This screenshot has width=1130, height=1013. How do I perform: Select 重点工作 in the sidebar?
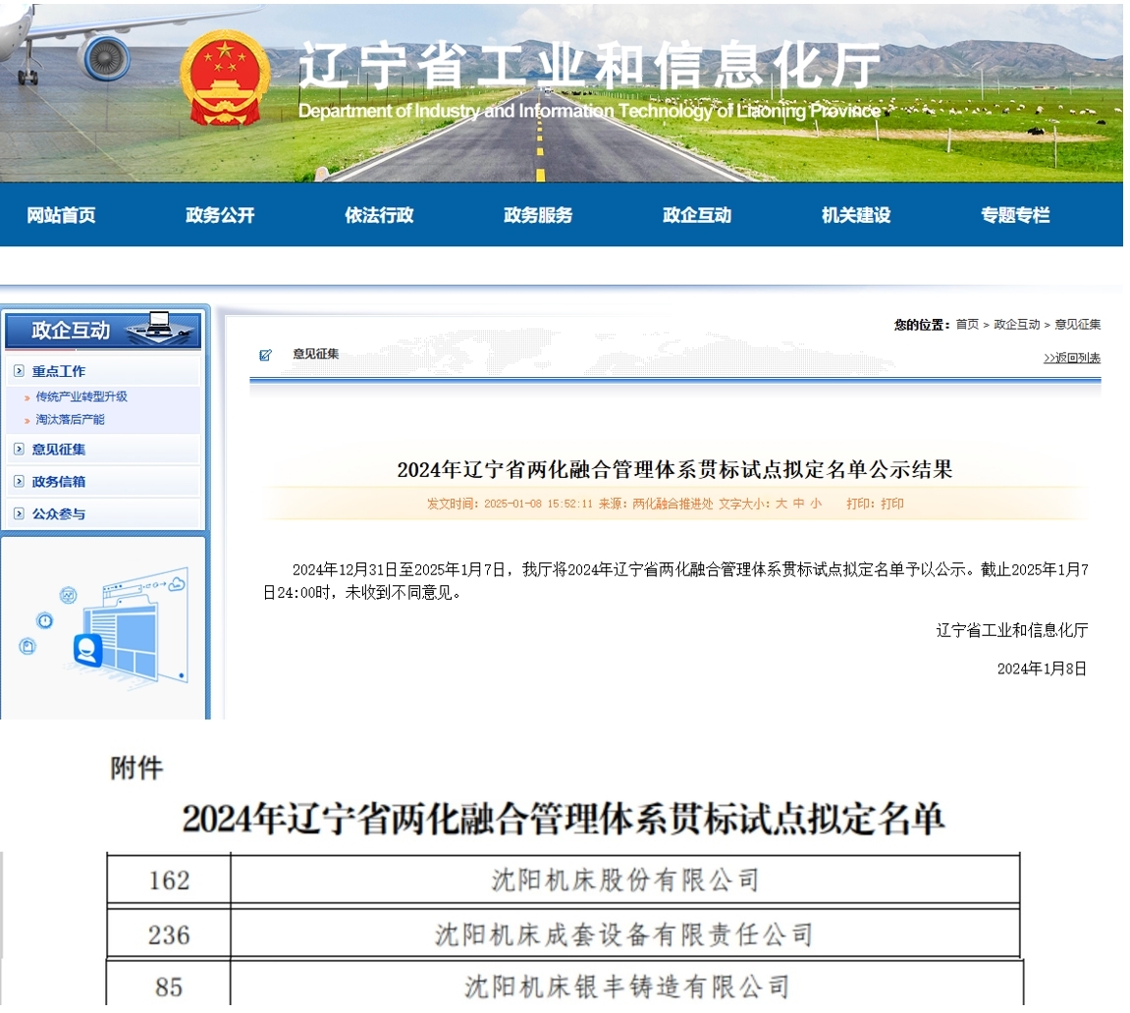tap(58, 372)
